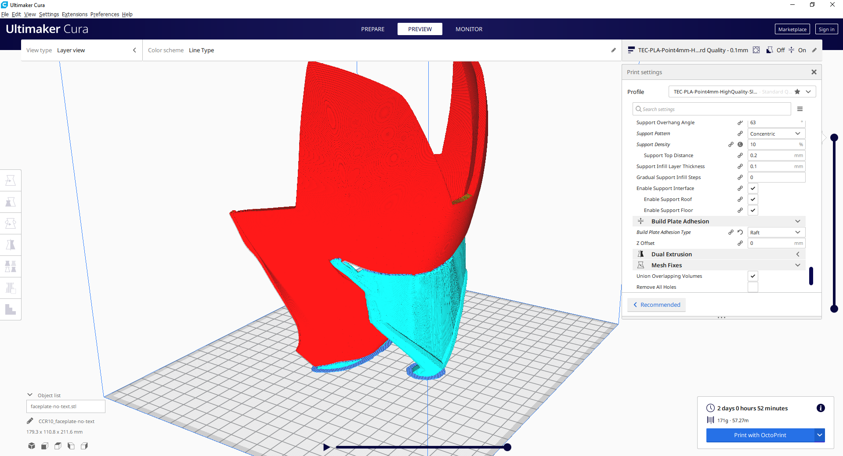Open the Extensions menu

[75, 14]
